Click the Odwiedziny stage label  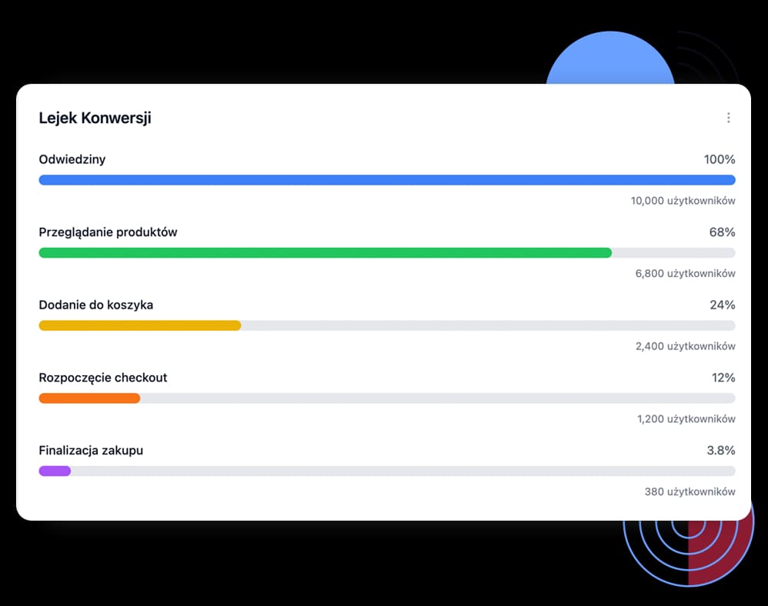click(x=72, y=160)
